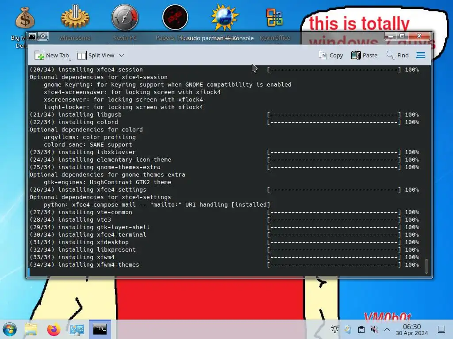Click the terminal cursor at the bottom line
Viewport: 453px width, 339px height.
pyautogui.click(x=29, y=272)
